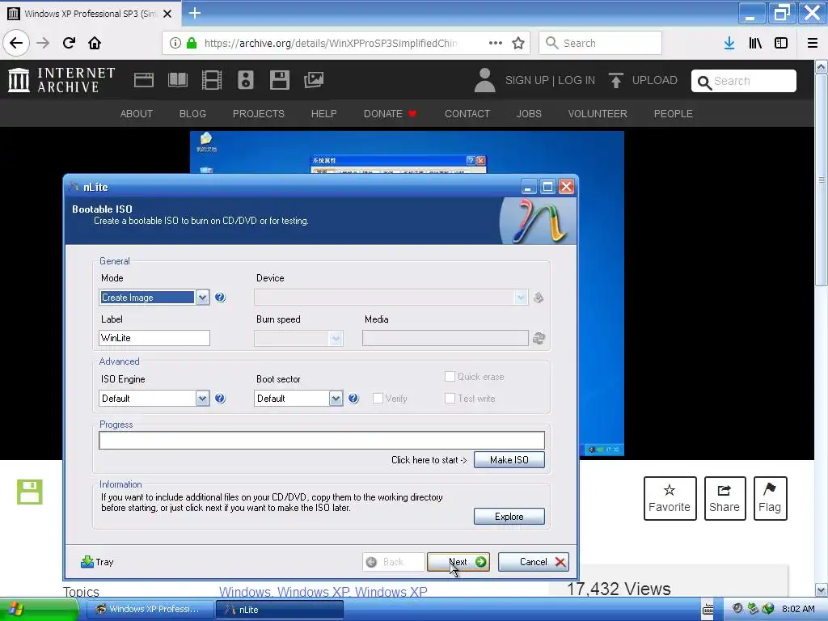Reload the browser page
828x621 pixels.
(x=70, y=43)
